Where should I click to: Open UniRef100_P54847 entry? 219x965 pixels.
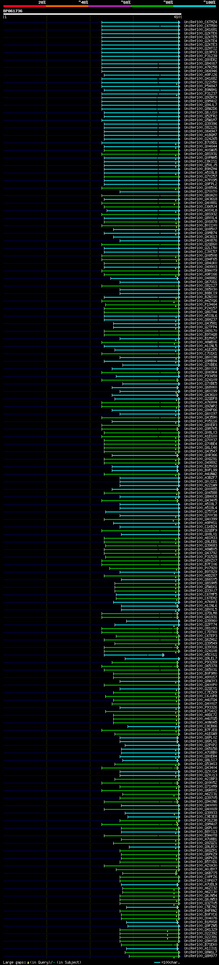click(x=201, y=86)
